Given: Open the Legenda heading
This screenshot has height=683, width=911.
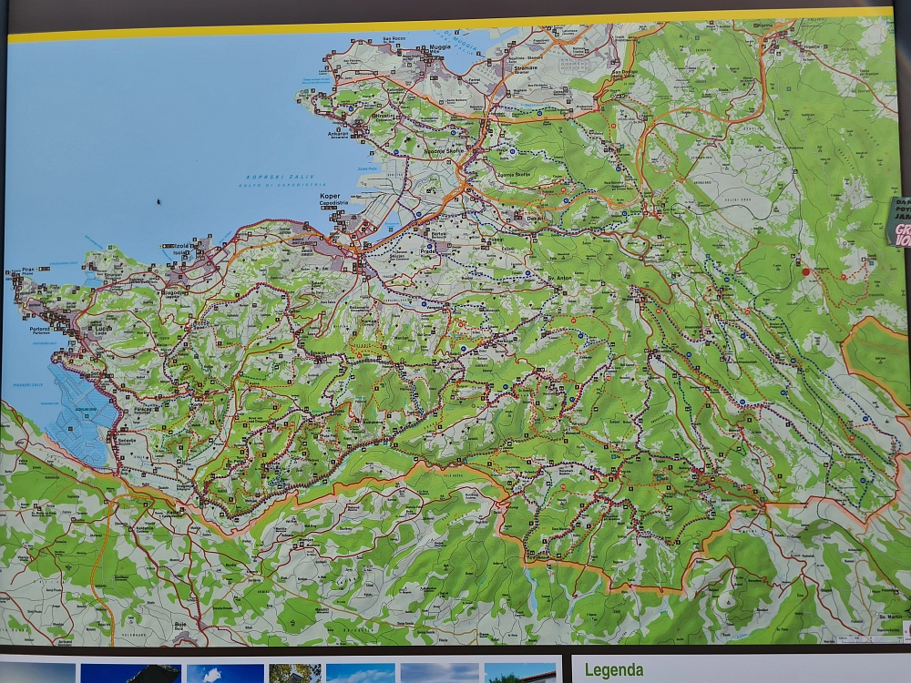Looking at the screenshot, I should (614, 670).
